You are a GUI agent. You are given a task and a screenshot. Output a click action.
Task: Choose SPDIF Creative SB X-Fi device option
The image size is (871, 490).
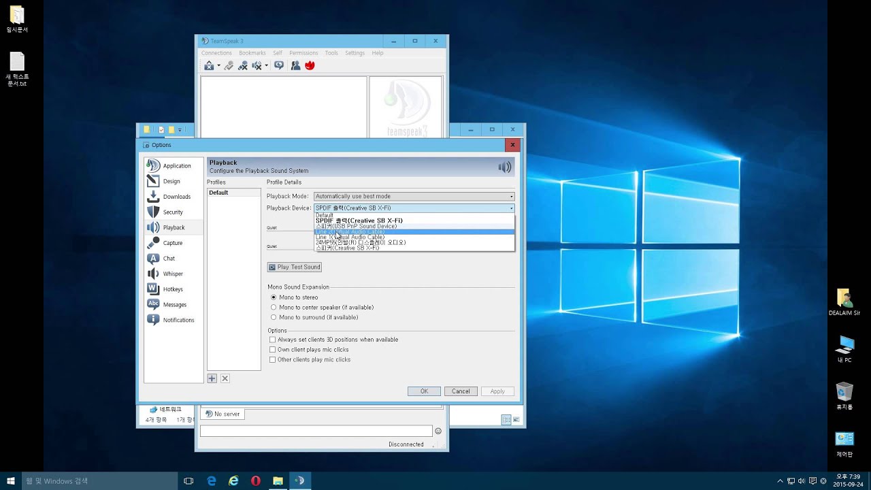(414, 220)
